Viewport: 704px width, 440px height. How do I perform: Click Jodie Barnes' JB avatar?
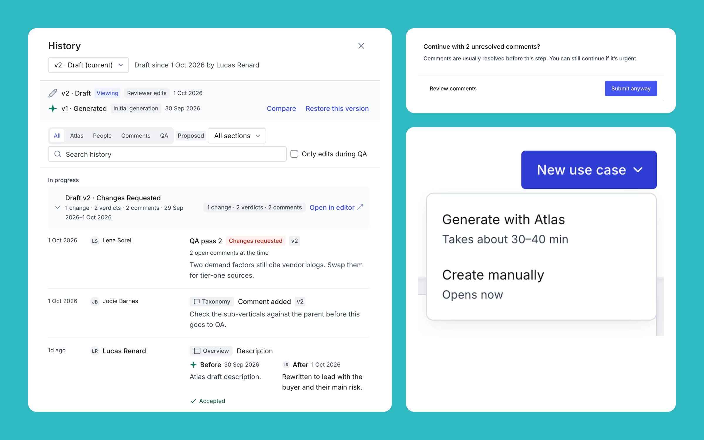[x=95, y=302]
